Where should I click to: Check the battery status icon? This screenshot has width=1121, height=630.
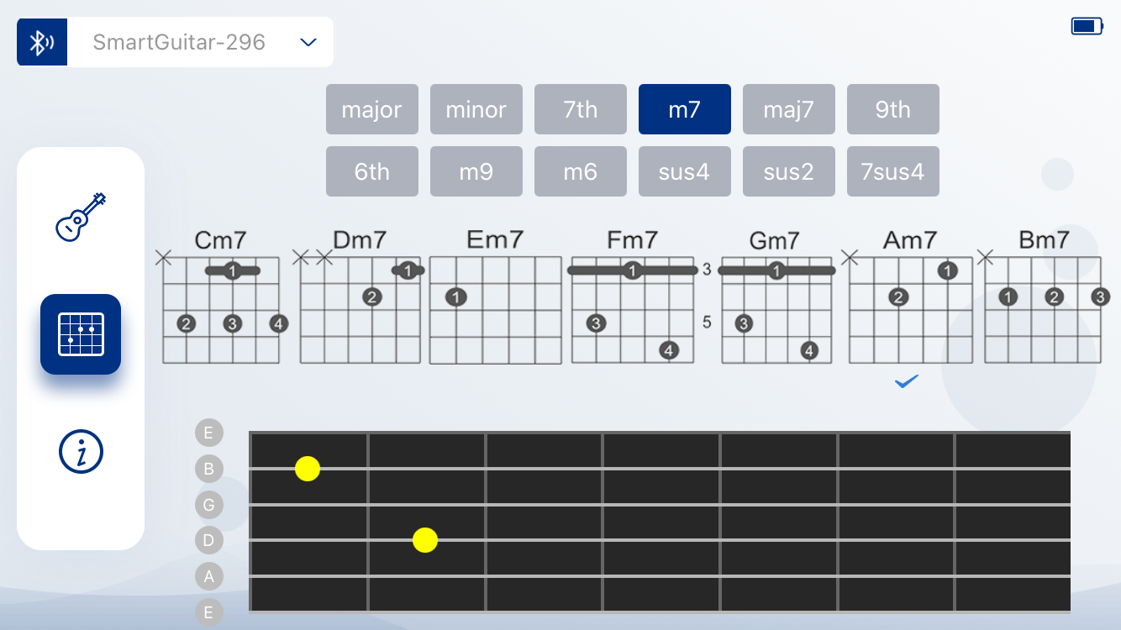[1087, 26]
